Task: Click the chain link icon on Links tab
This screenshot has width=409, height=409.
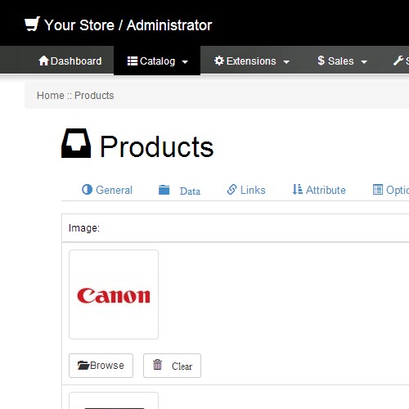Action: pyautogui.click(x=231, y=190)
